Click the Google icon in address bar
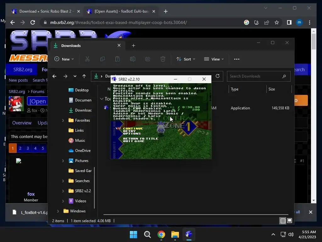Screen dimensions: 322x242 [247, 22]
